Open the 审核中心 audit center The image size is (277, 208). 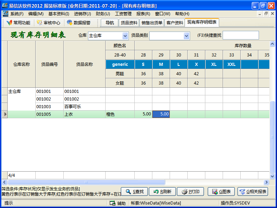tap(48, 23)
